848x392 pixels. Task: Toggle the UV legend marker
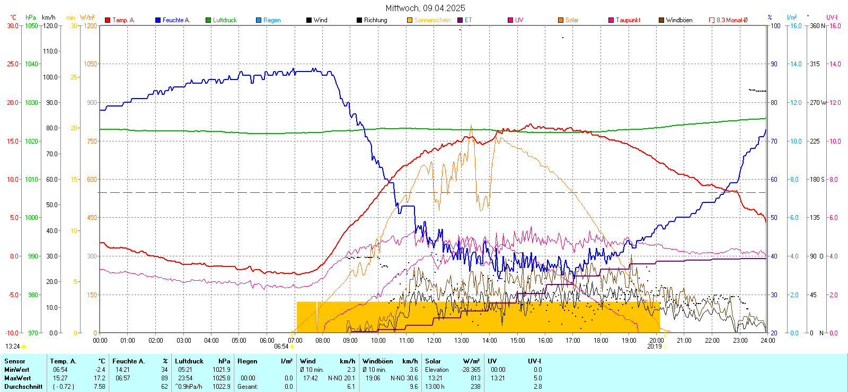(x=510, y=20)
